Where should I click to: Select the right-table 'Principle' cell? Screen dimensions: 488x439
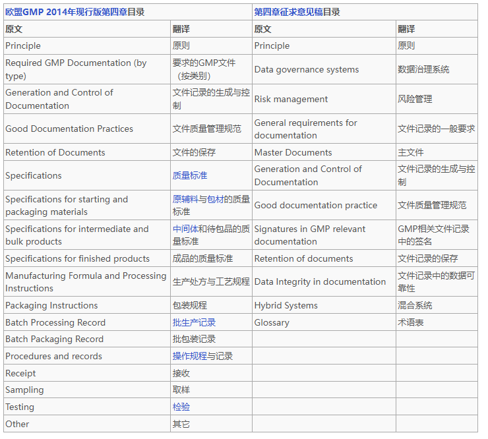click(x=324, y=46)
